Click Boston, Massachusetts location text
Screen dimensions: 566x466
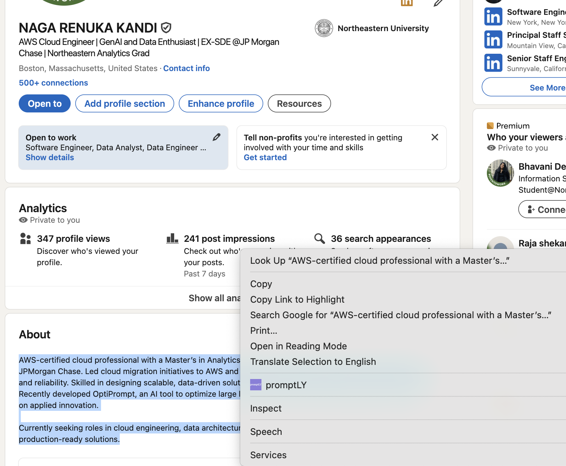pos(88,68)
